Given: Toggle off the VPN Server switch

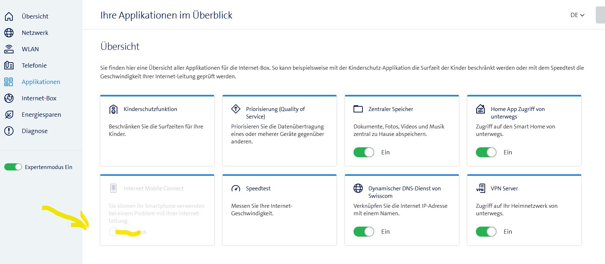Looking at the screenshot, I should coord(486,232).
